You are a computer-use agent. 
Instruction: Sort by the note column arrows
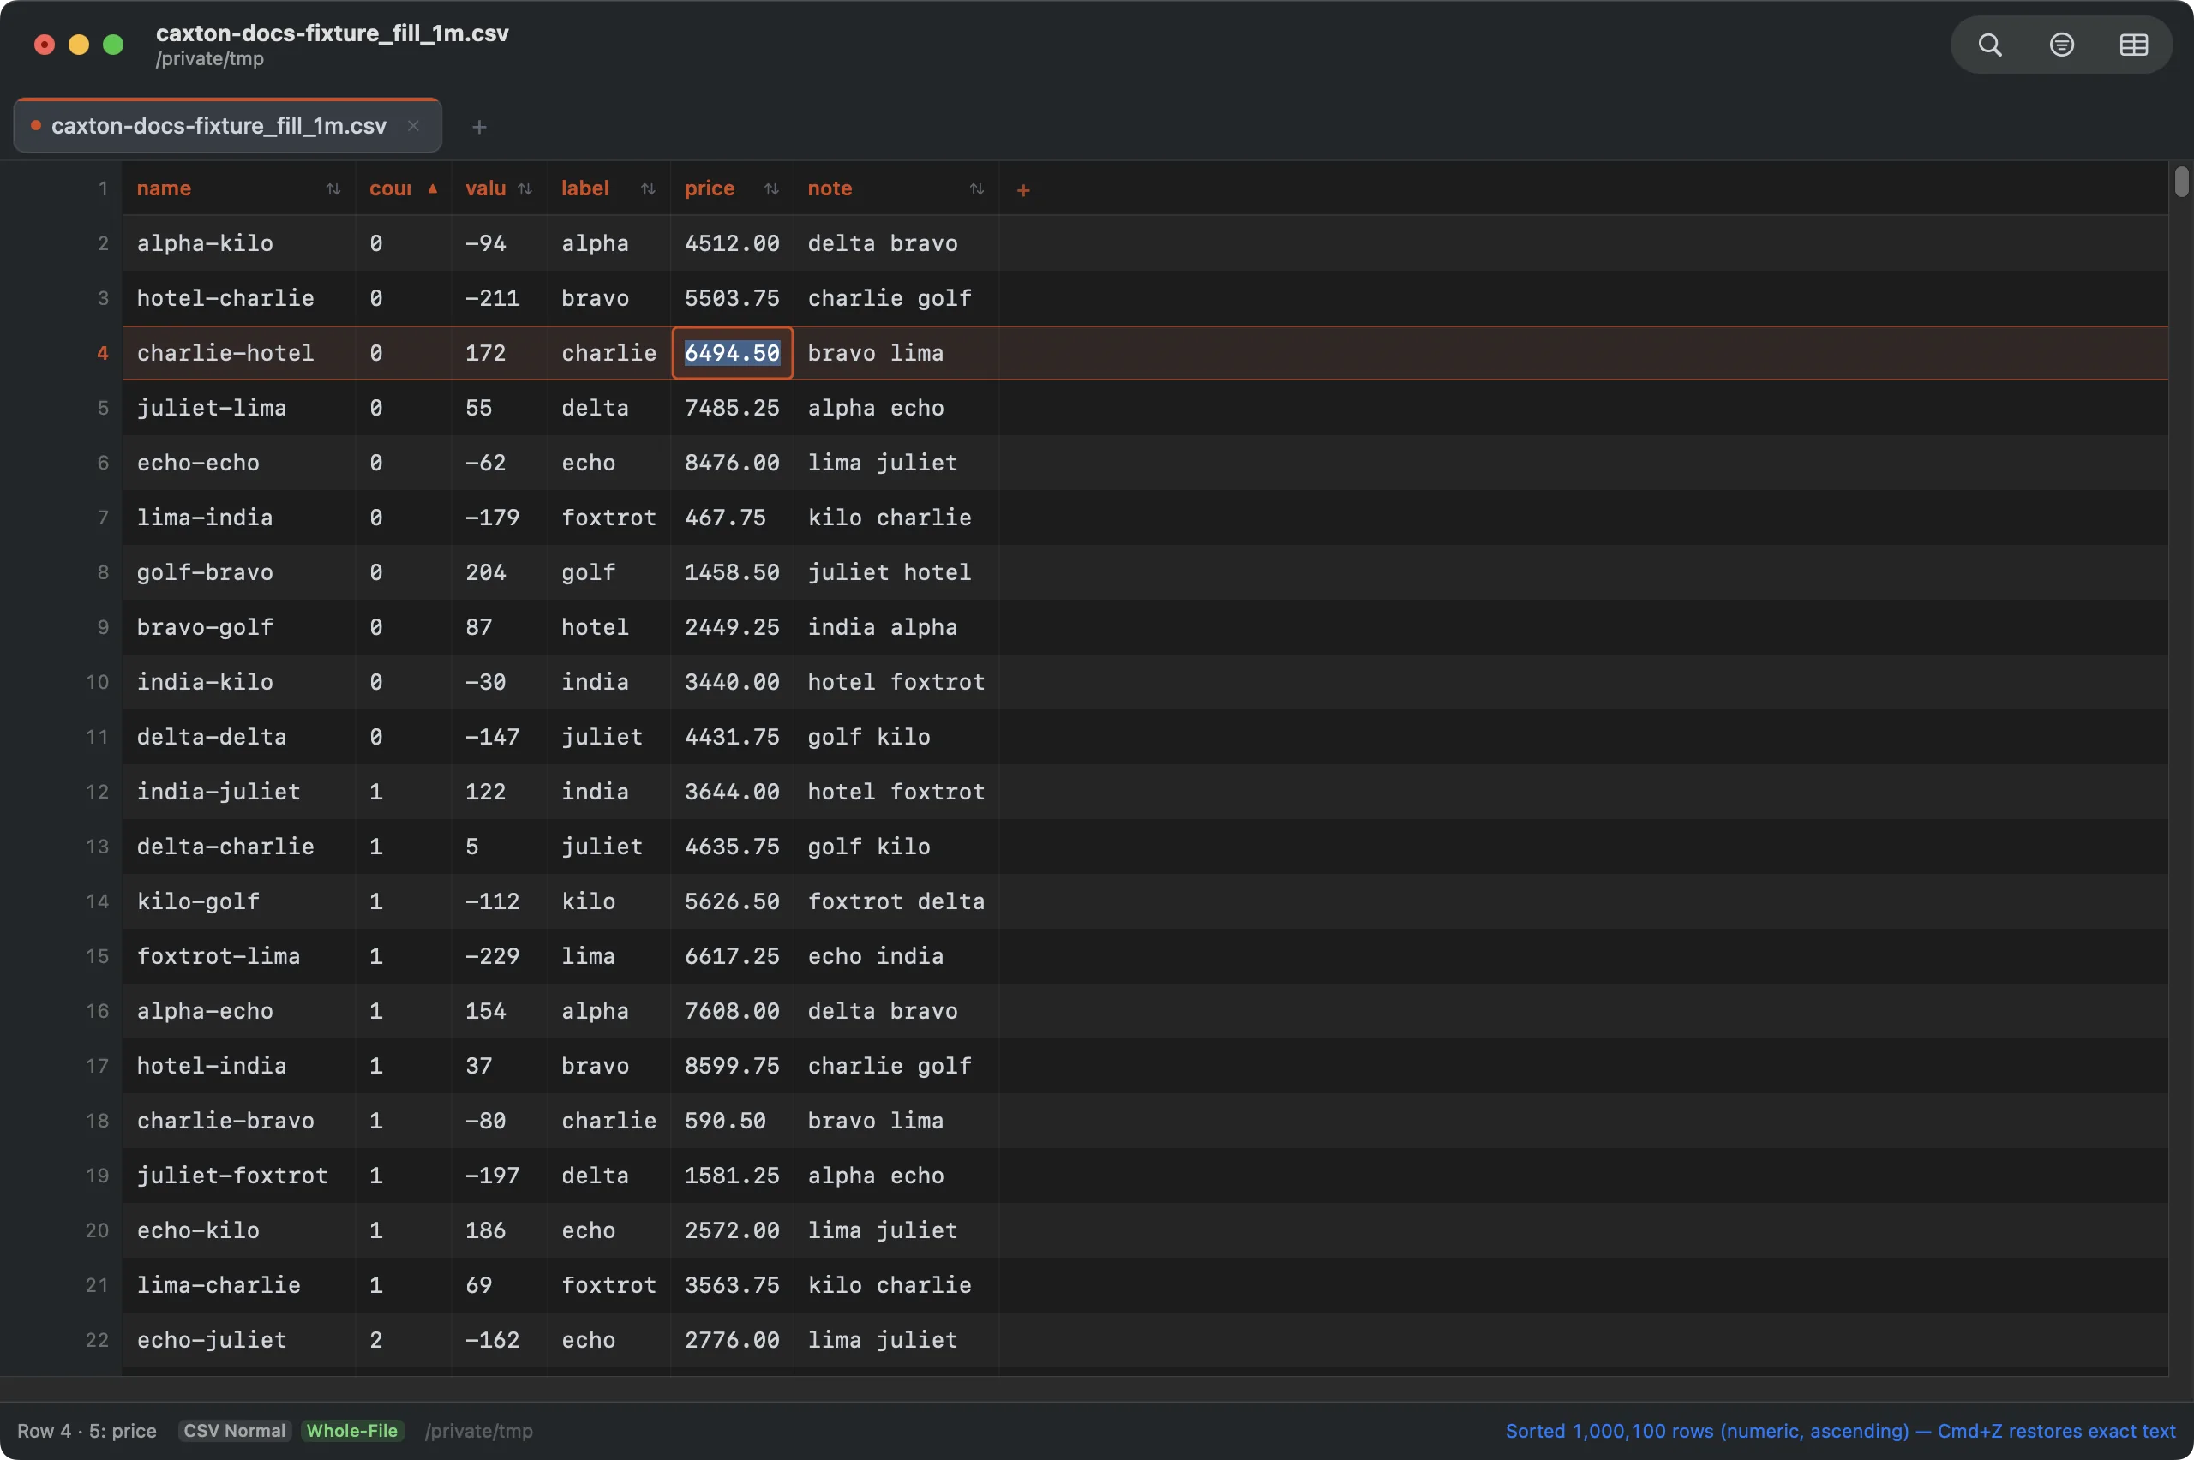click(977, 189)
